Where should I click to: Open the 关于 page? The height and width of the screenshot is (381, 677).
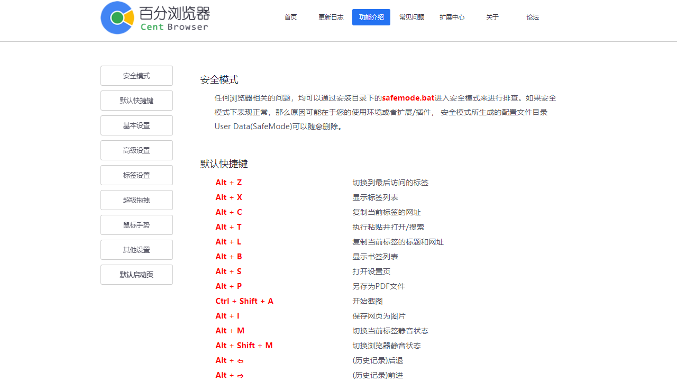pyautogui.click(x=492, y=17)
